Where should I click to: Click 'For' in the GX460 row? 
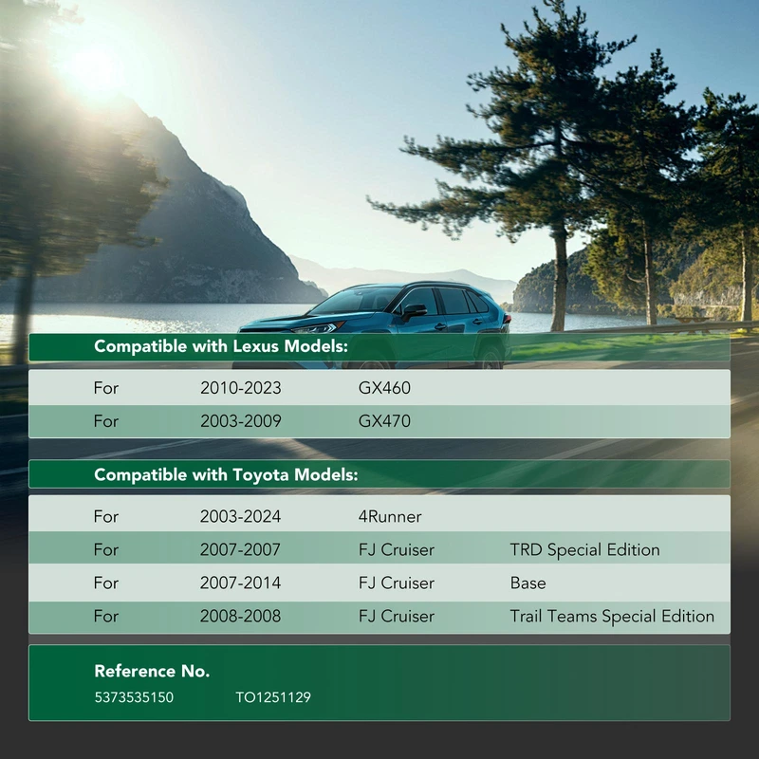[x=106, y=388]
